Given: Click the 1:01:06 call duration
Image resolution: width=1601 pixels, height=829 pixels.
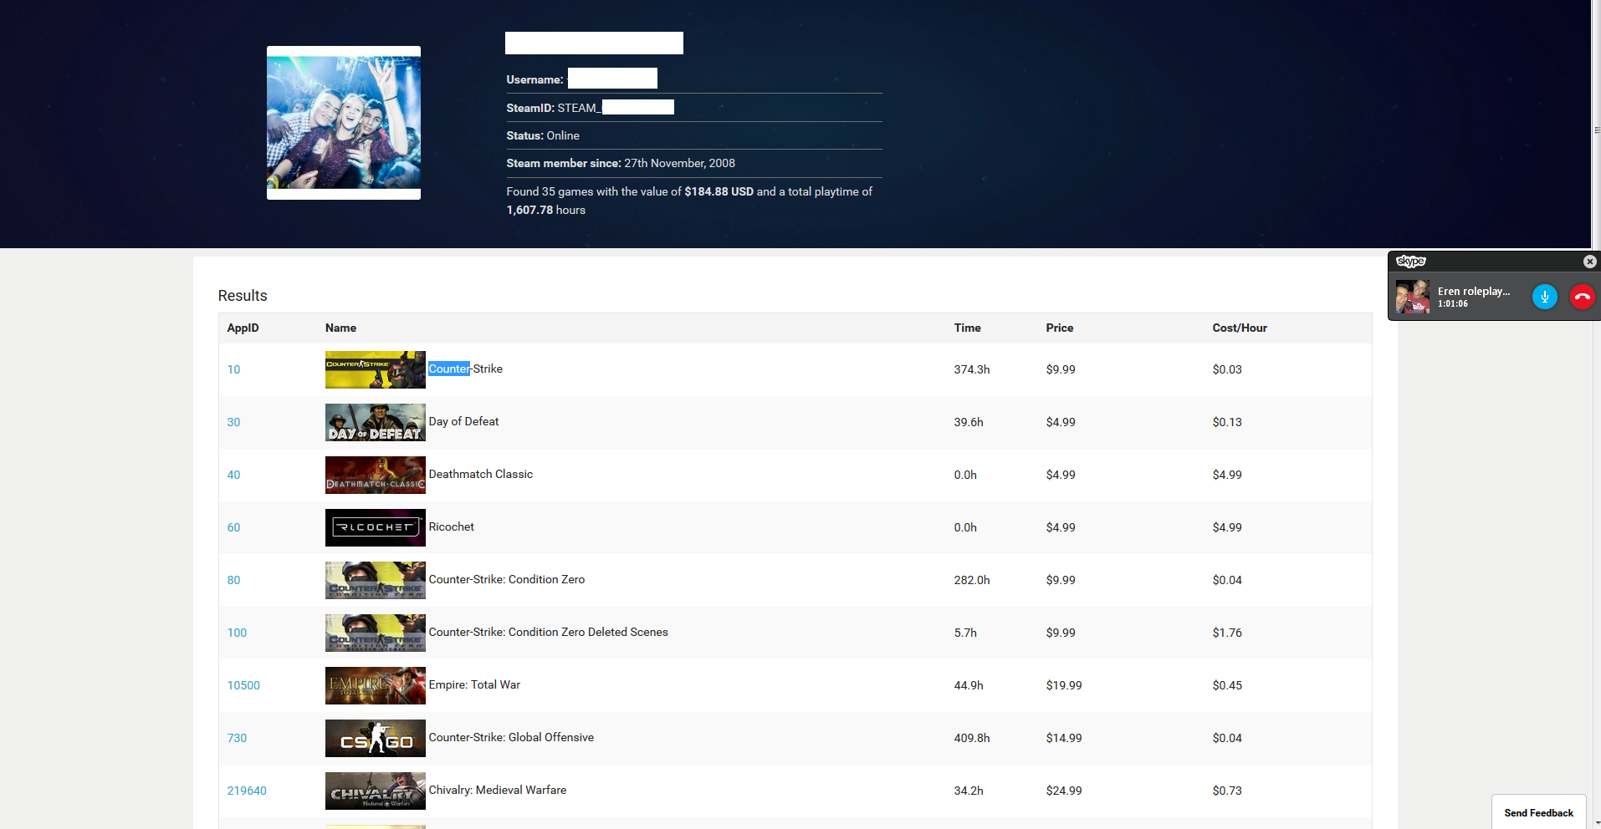Looking at the screenshot, I should 1453,303.
